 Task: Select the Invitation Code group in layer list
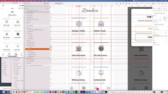click(x=31, y=62)
